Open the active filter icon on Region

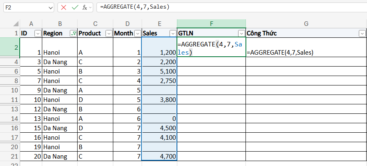click(x=73, y=33)
